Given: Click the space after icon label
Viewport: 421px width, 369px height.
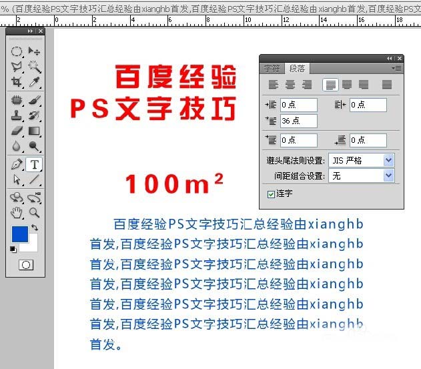Looking at the screenshot, I should [340, 140].
